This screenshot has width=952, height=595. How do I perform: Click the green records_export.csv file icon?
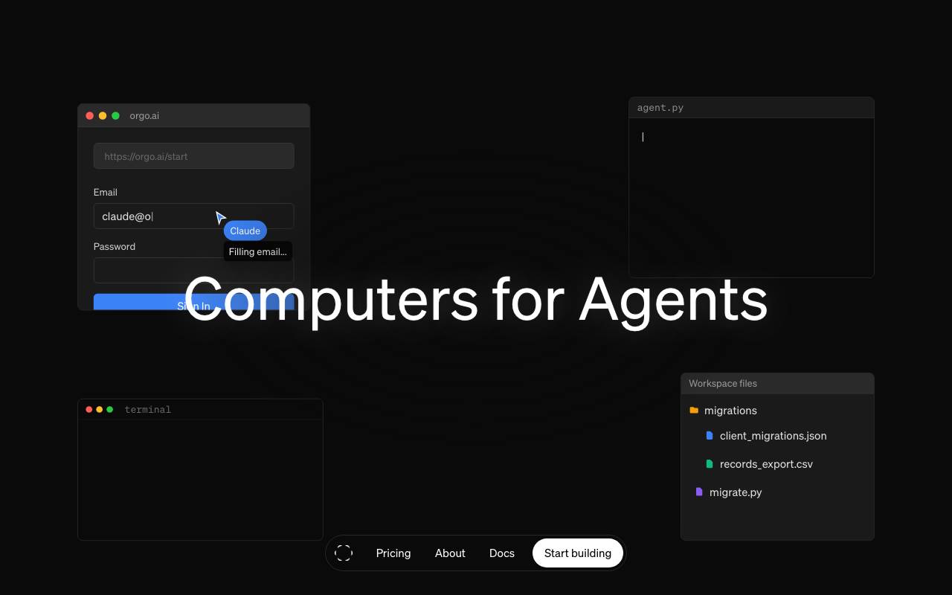click(x=710, y=464)
